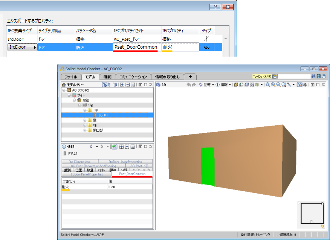Click the filmstrip icon beside the binoculars
Viewport: 330px width, 240px height.
click(x=319, y=76)
